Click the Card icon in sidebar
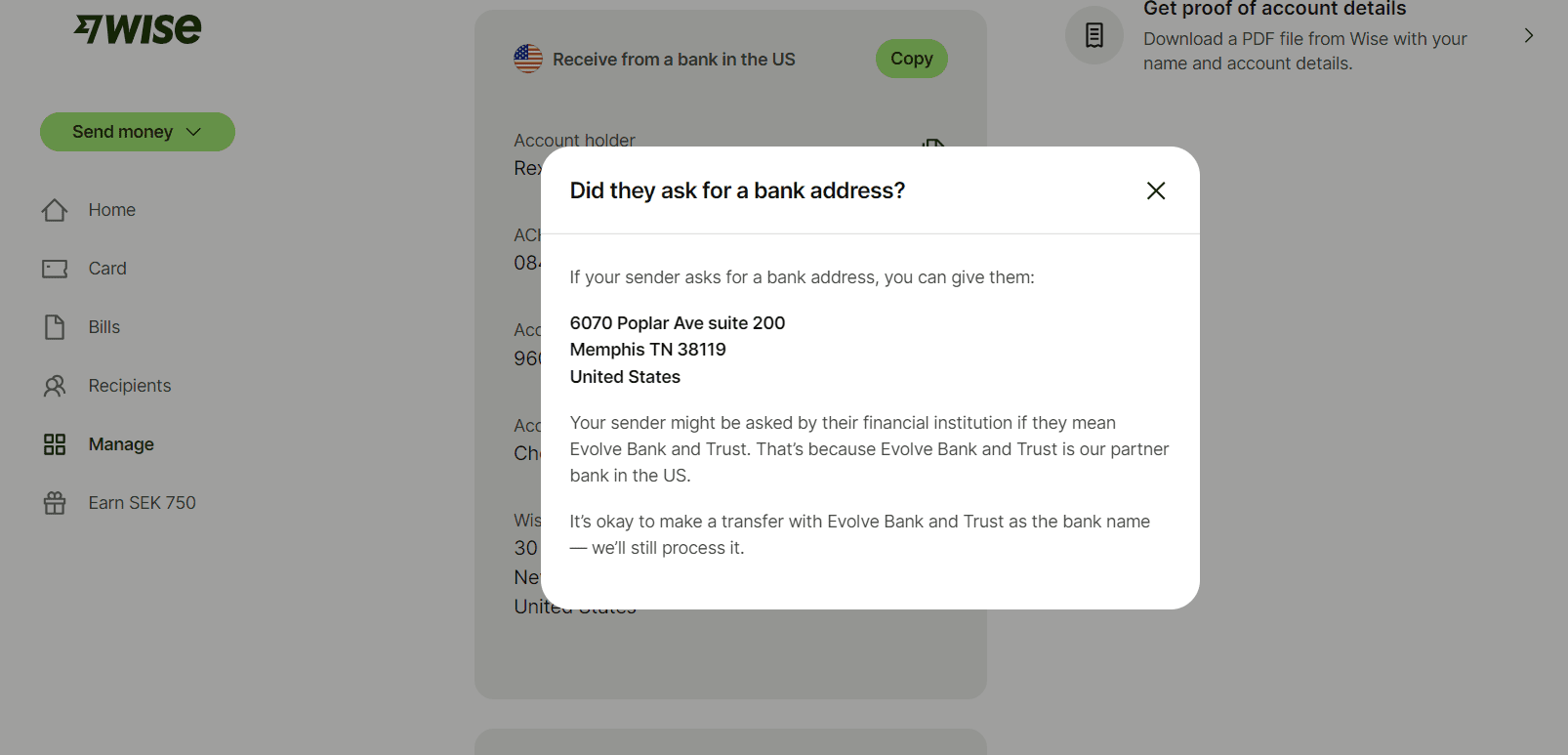This screenshot has width=1568, height=755. tap(55, 269)
